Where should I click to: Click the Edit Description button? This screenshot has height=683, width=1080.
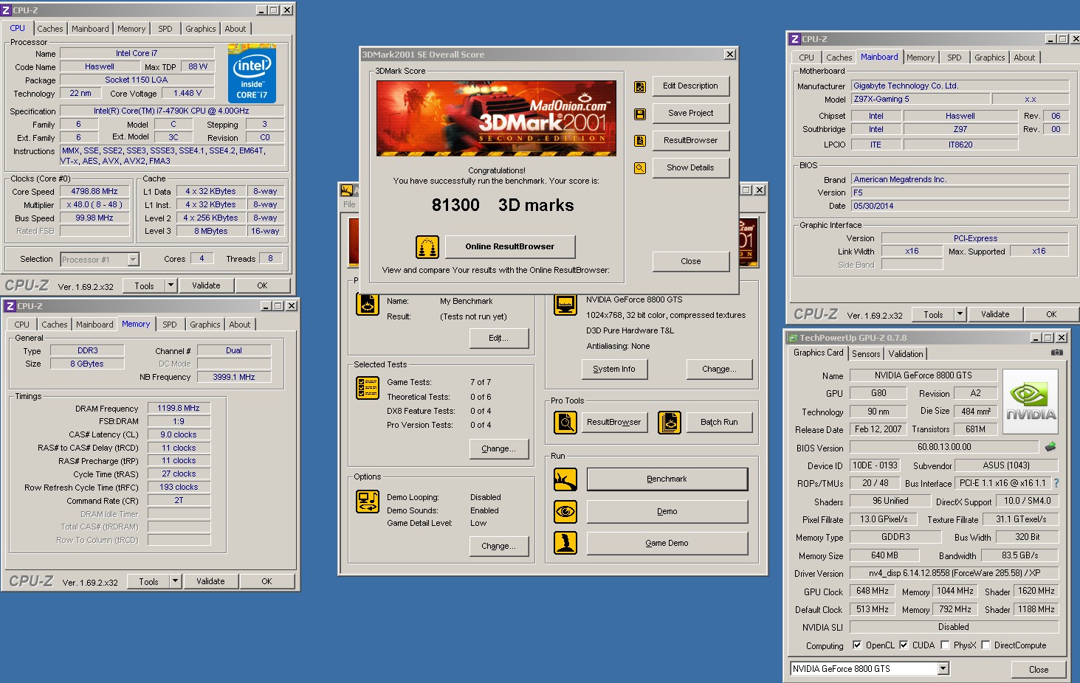(690, 86)
